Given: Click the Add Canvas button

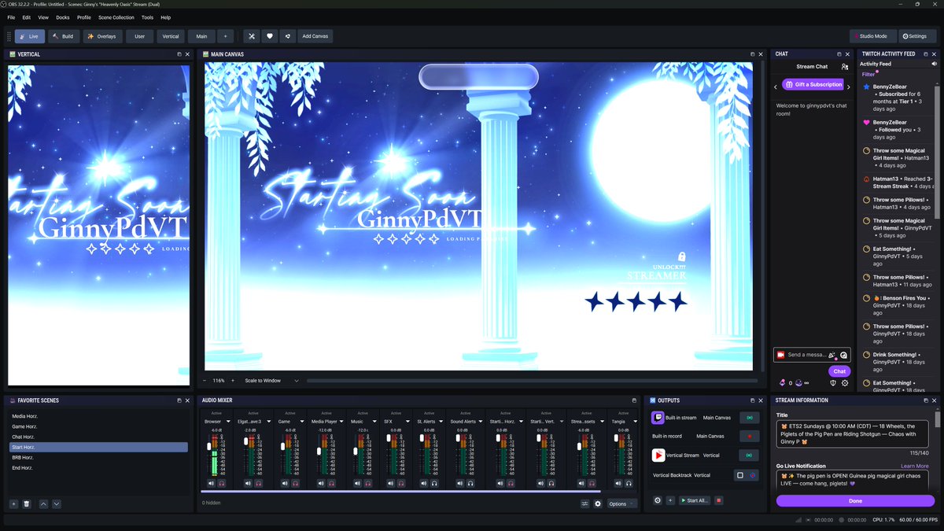Looking at the screenshot, I should click(x=315, y=36).
